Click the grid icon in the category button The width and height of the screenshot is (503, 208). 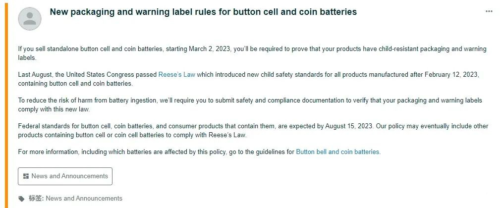(26, 176)
